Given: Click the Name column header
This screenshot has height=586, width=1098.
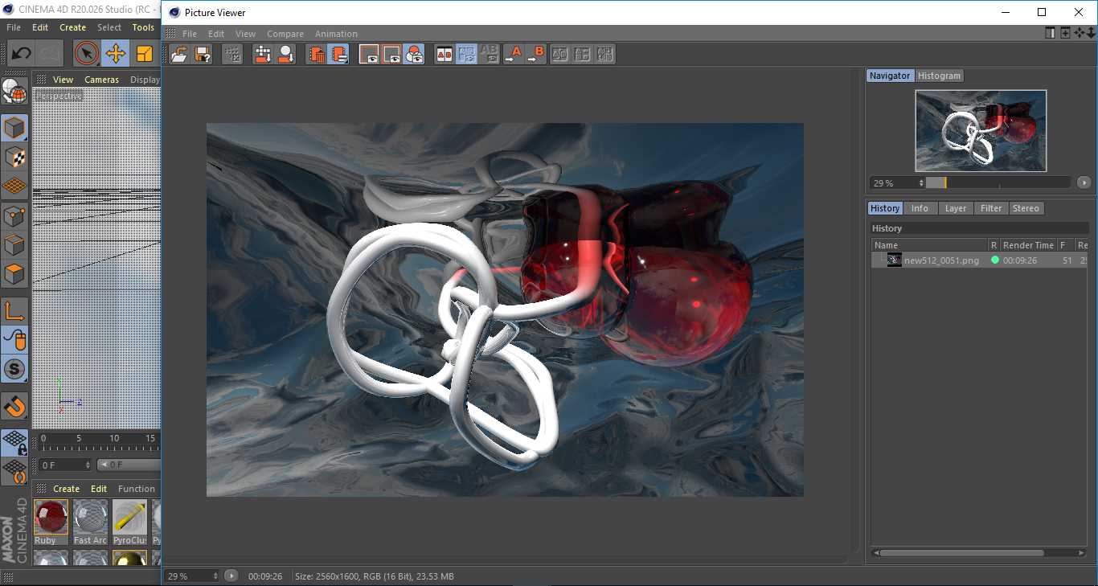Looking at the screenshot, I should (930, 245).
